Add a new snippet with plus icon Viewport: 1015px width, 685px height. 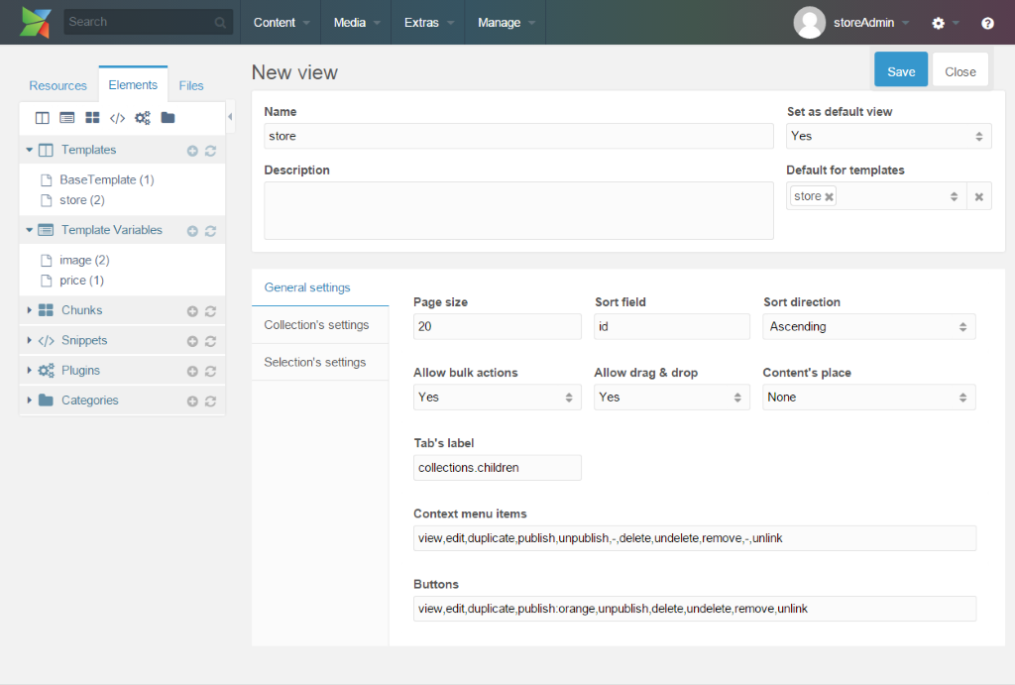(192, 341)
